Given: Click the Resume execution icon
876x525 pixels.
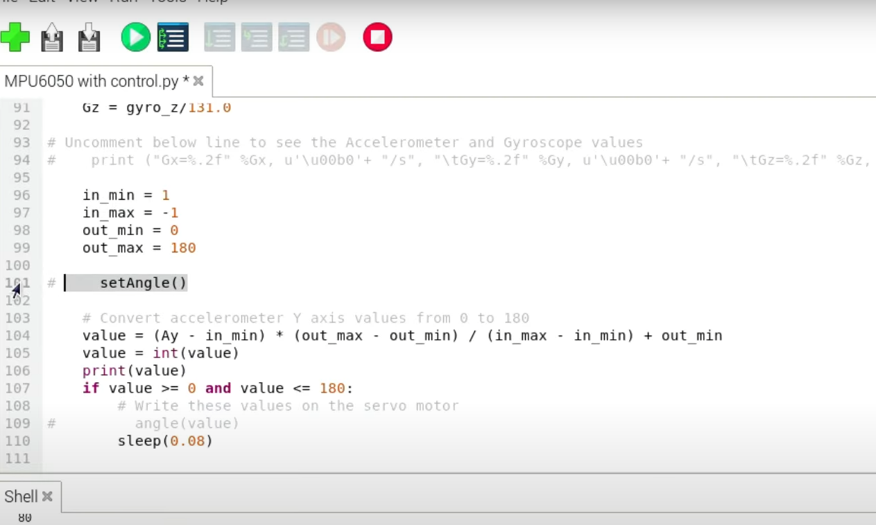Looking at the screenshot, I should pos(331,37).
